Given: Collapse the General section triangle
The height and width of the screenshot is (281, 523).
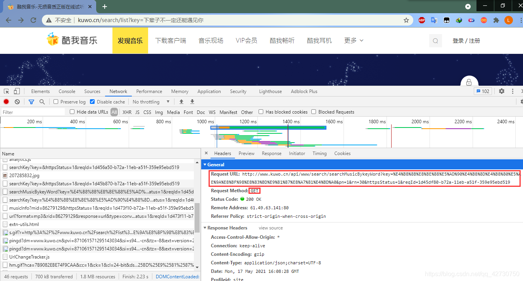Looking at the screenshot, I should [x=205, y=165].
